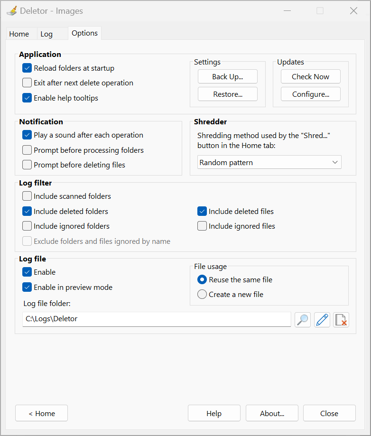Click the Restore... settings button

[x=228, y=94]
